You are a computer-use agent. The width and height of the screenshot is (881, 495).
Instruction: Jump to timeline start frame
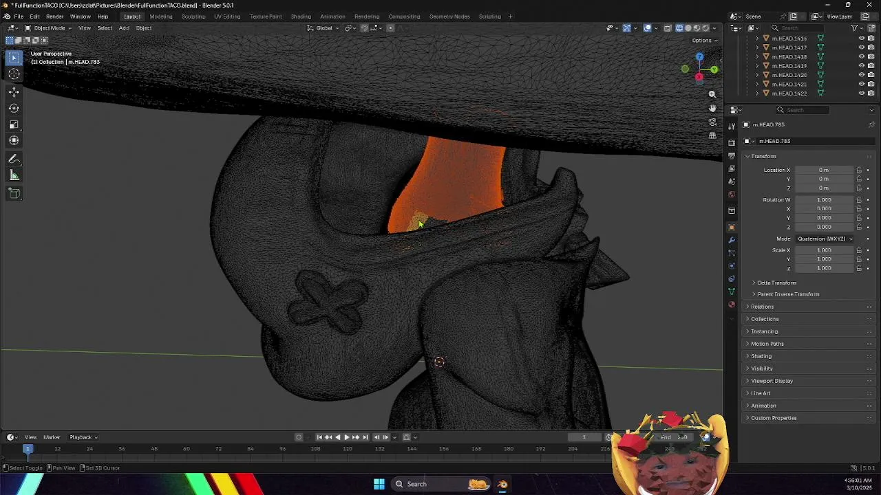(319, 437)
